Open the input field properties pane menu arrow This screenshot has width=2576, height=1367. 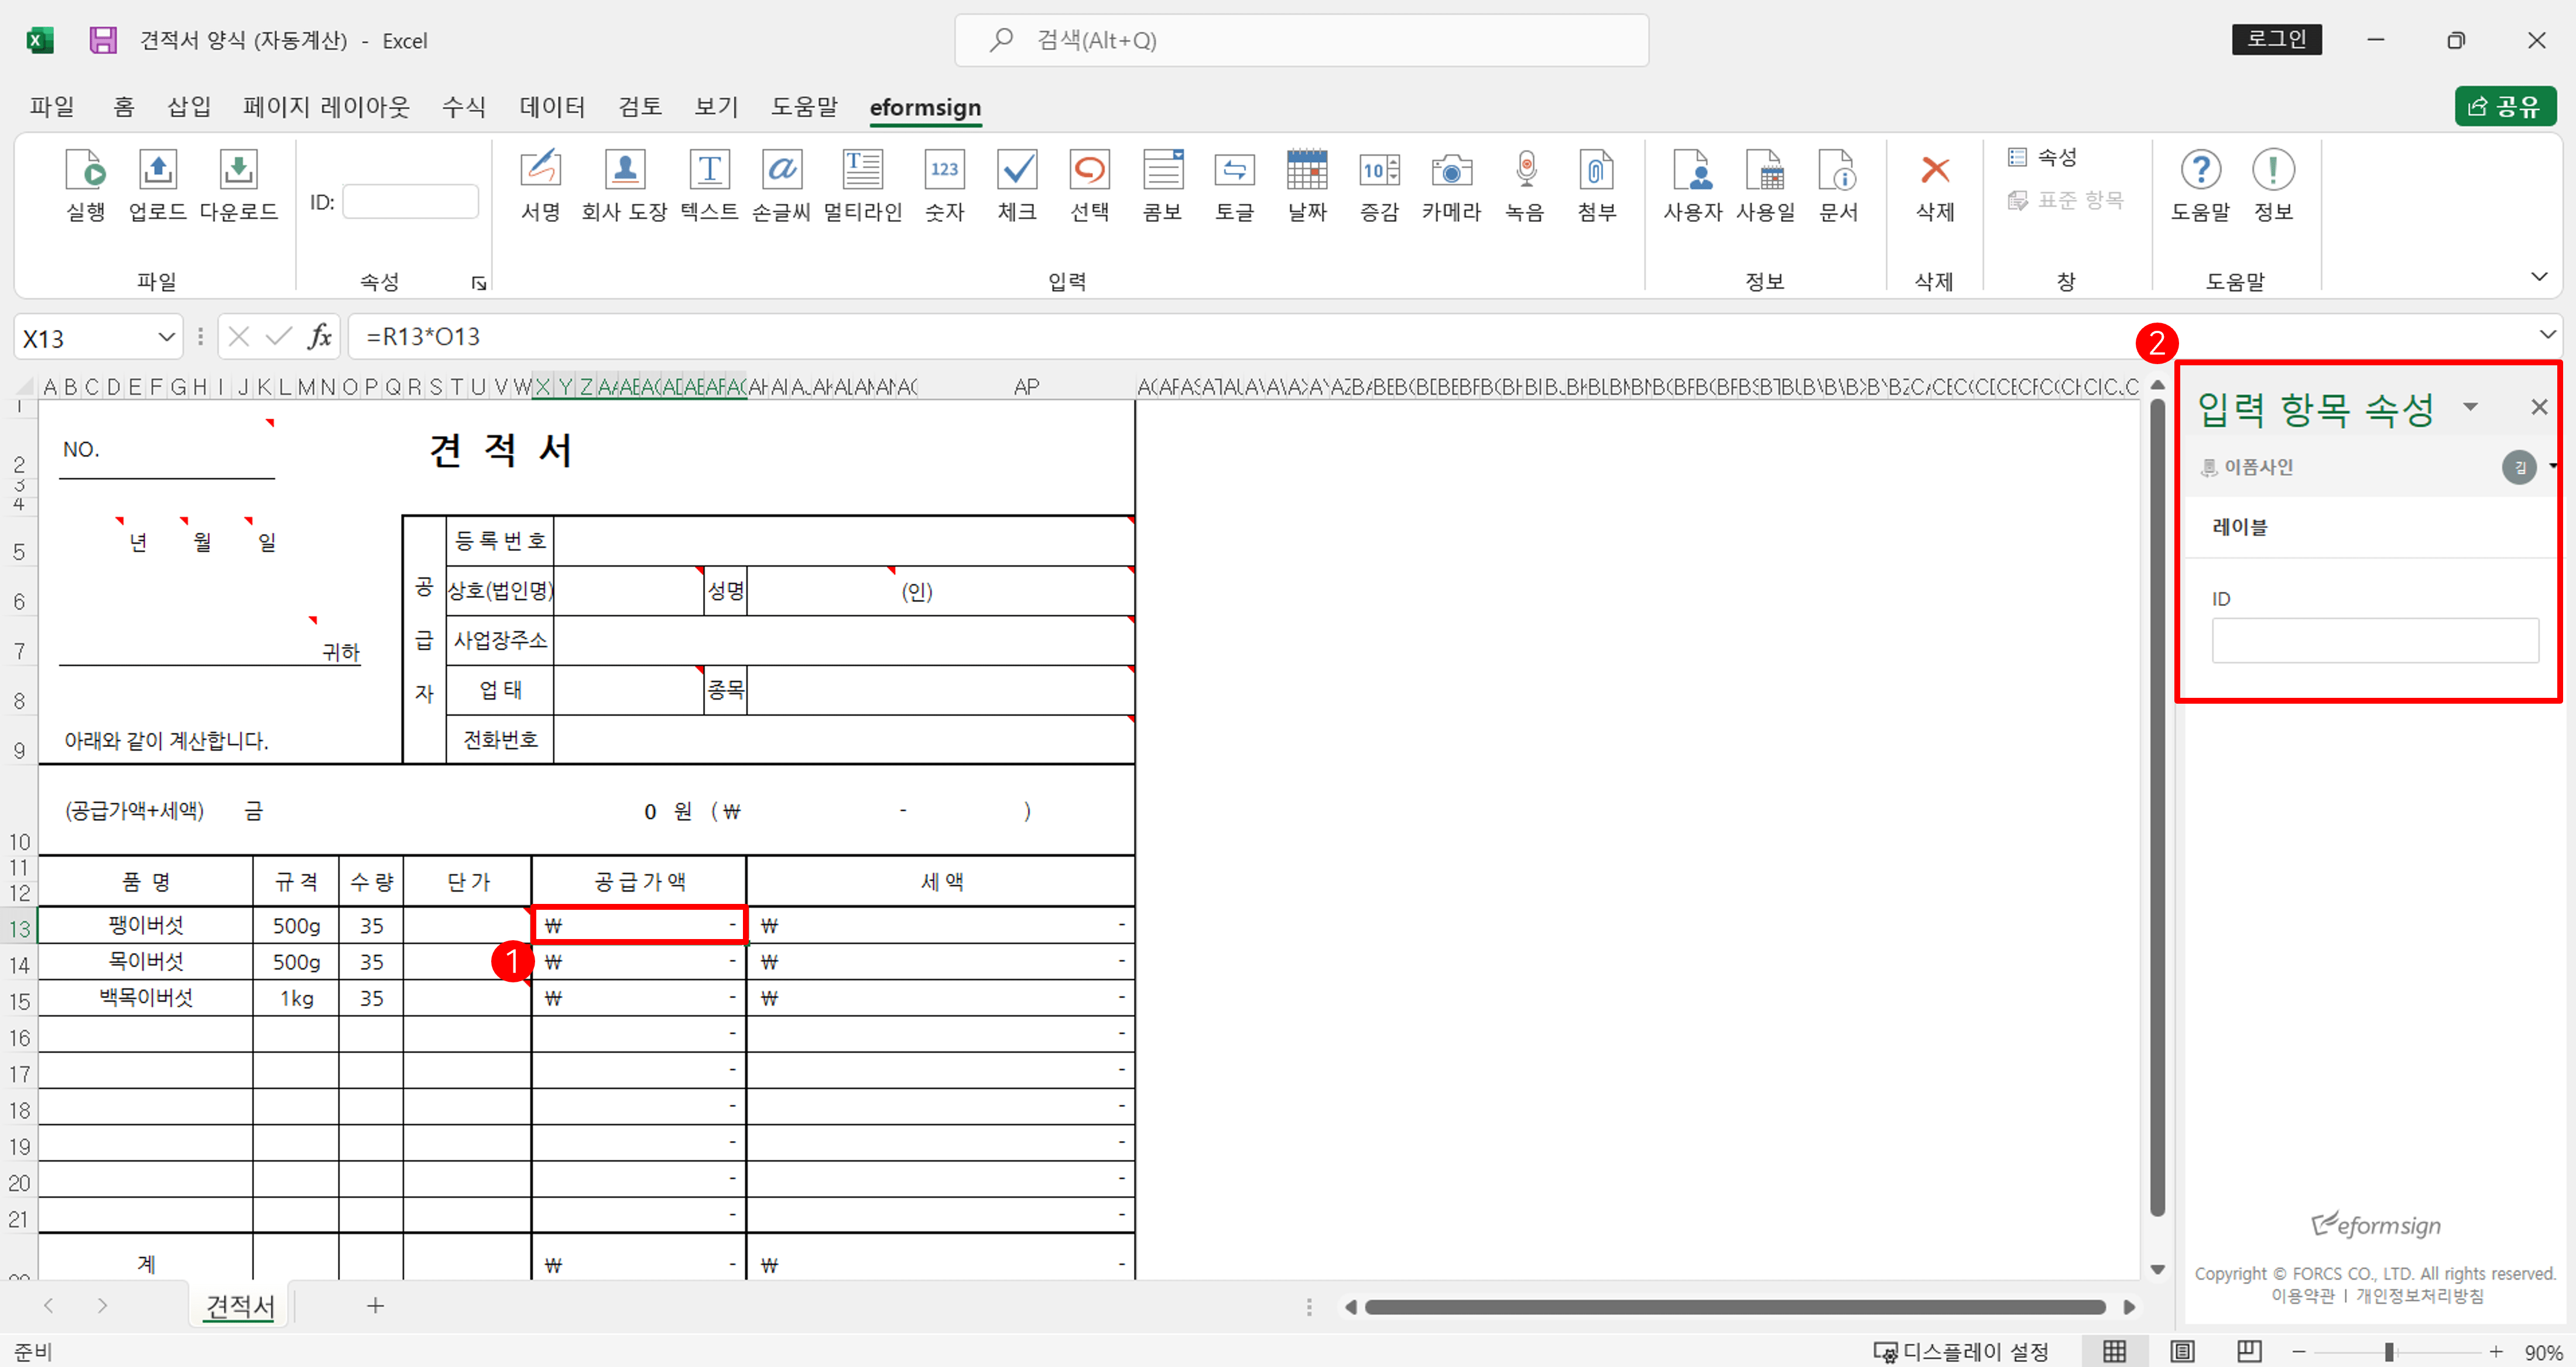point(2470,407)
